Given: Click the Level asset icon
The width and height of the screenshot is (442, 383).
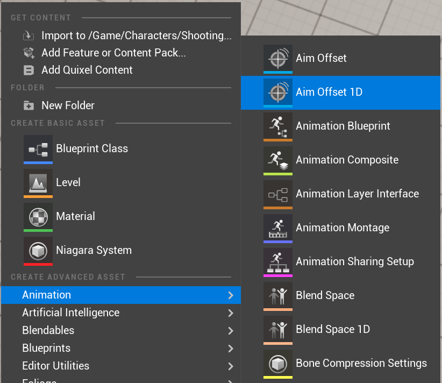Looking at the screenshot, I should 38,182.
